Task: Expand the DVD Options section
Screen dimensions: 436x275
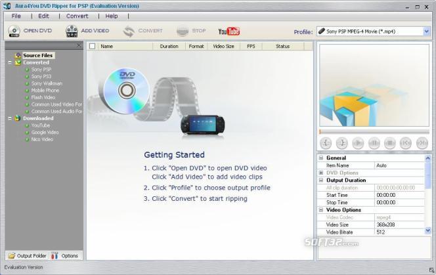Action: tap(321, 173)
